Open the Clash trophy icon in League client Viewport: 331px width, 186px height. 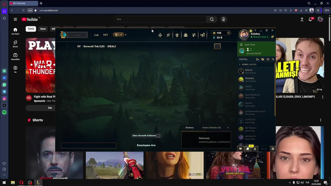[177, 35]
